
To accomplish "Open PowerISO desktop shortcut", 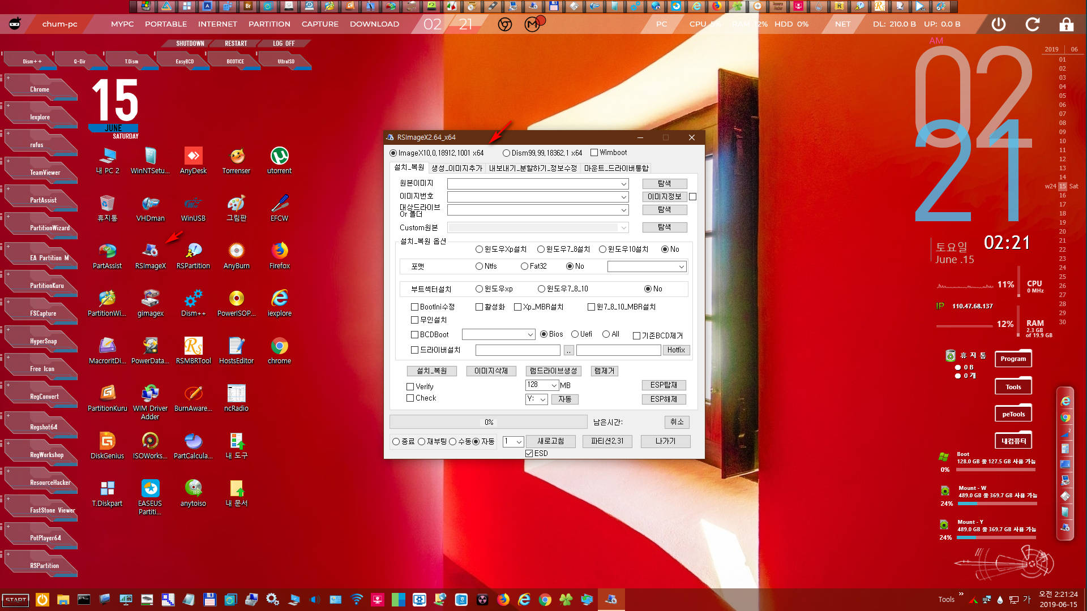I will pyautogui.click(x=236, y=303).
